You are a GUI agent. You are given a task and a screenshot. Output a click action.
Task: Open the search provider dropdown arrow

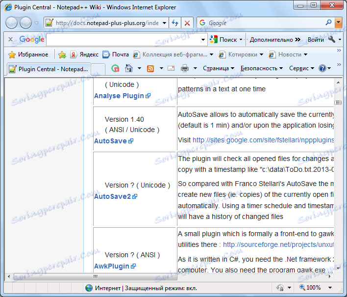pos(338,23)
